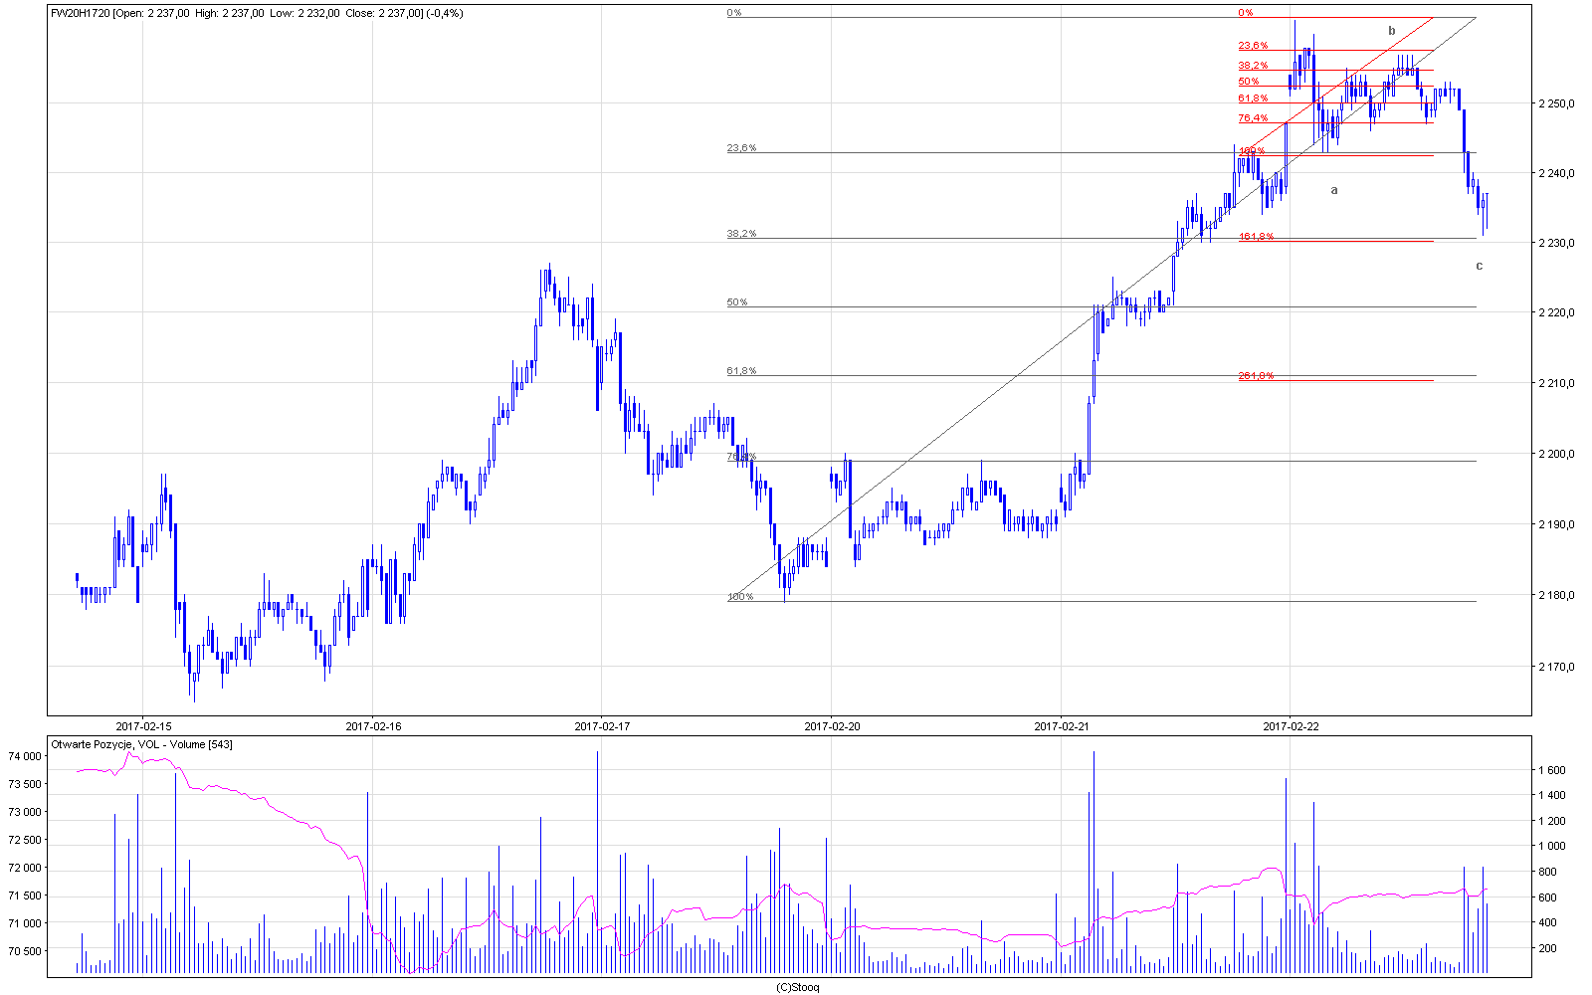Click the red 161,8% extension label
This screenshot has height=995, width=1592.
tap(1256, 237)
